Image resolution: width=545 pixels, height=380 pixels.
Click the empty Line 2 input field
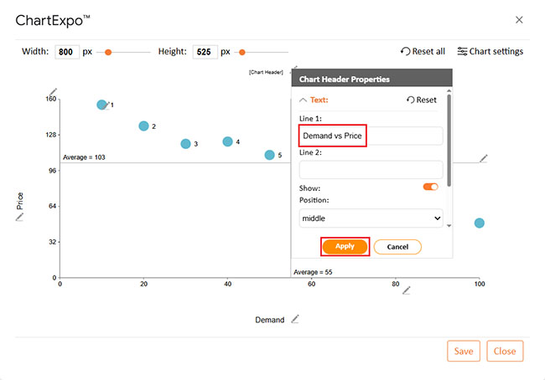pos(371,170)
